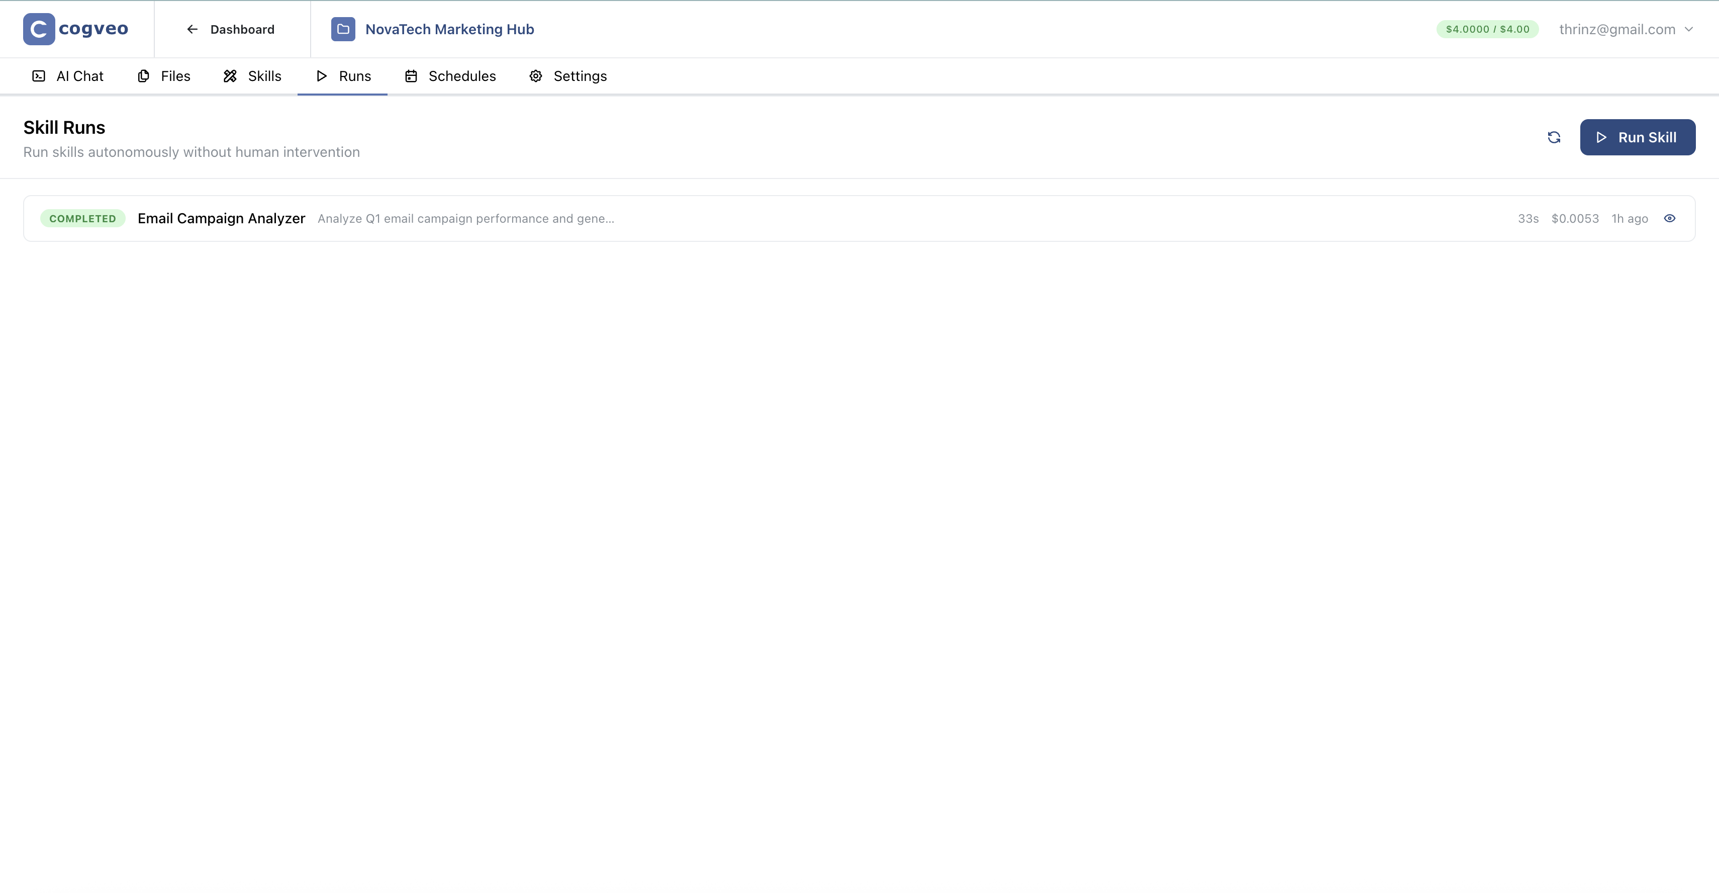Click the refresh runs icon
The width and height of the screenshot is (1719, 893).
[1554, 137]
